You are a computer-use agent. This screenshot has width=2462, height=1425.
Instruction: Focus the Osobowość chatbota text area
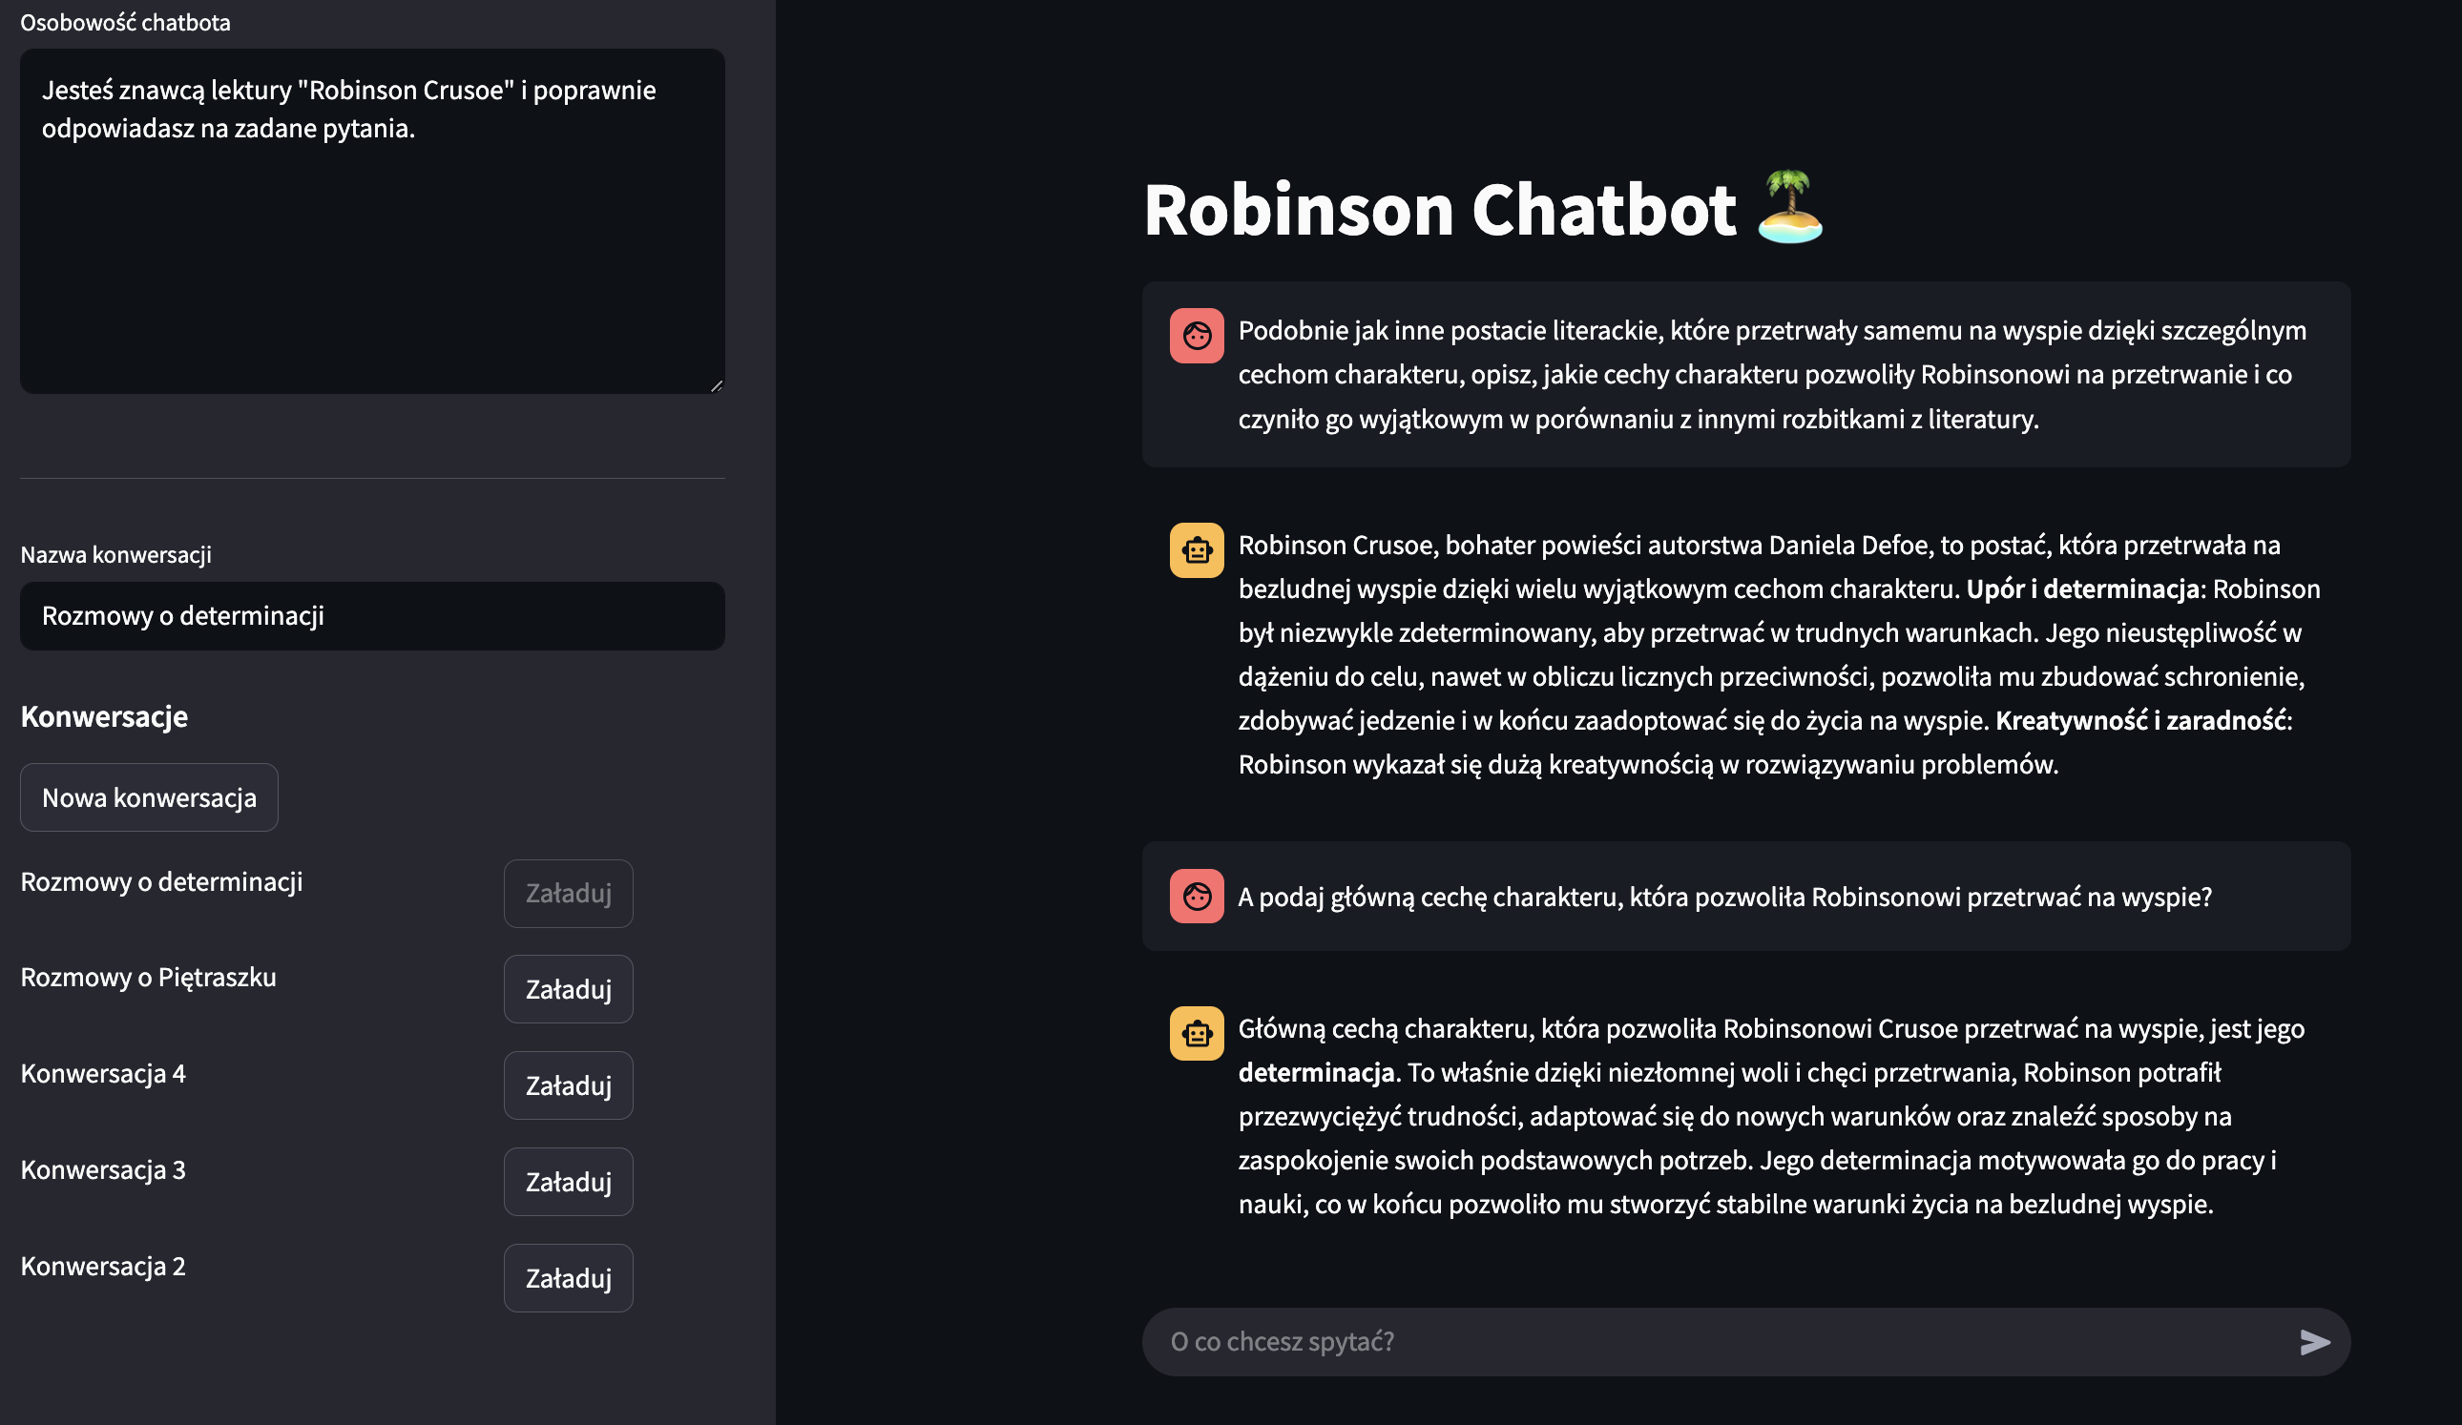[372, 221]
